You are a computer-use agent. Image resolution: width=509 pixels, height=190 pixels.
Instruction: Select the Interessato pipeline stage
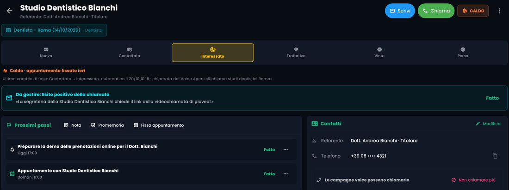tap(213, 53)
